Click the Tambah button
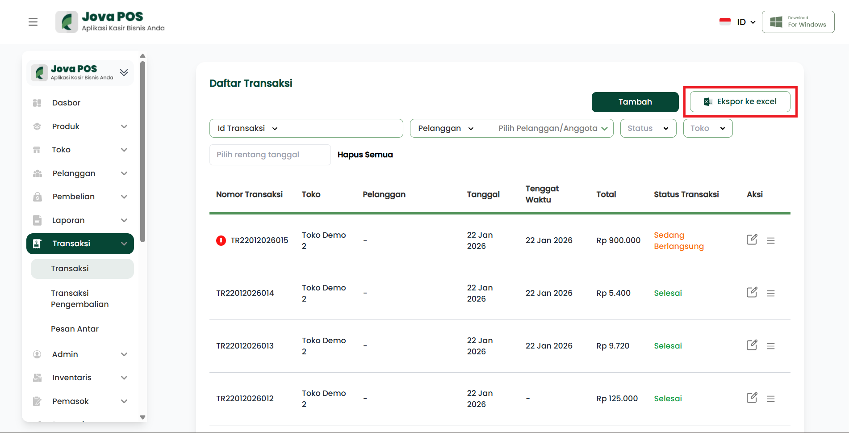This screenshot has height=433, width=849. (x=635, y=102)
